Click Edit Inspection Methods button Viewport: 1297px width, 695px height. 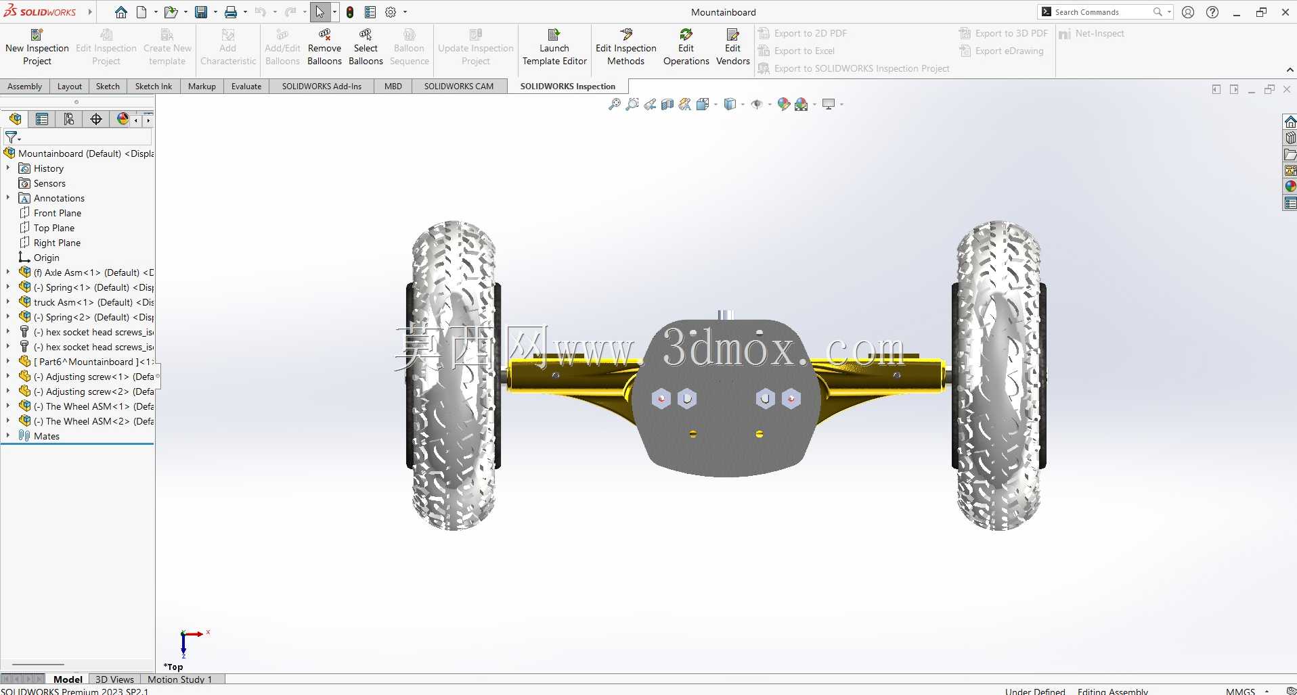coord(626,47)
